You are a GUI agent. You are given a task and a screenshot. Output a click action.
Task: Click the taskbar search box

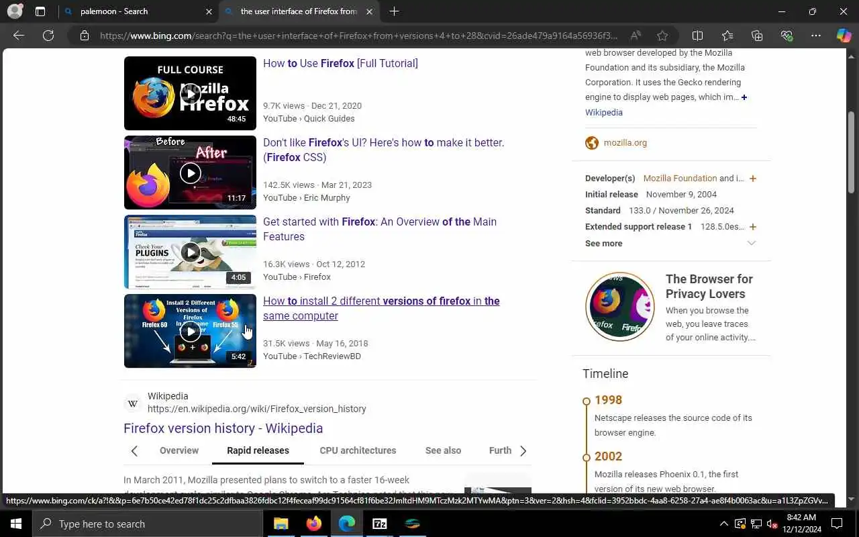click(148, 524)
